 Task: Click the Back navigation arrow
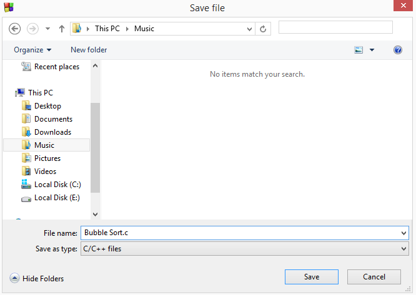click(x=14, y=29)
